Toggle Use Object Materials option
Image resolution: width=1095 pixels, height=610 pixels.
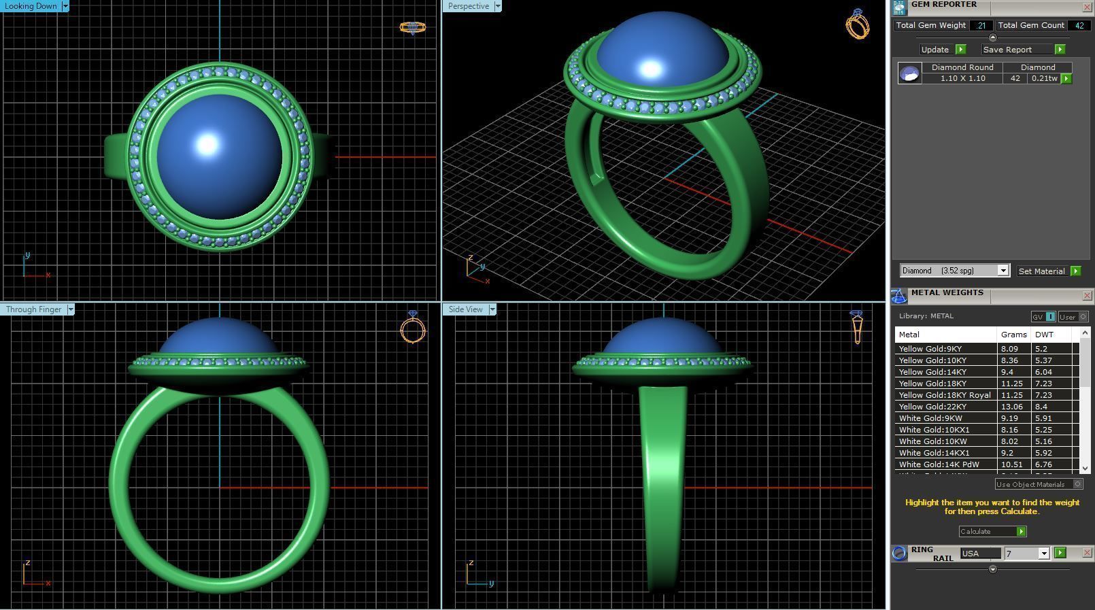click(1039, 484)
